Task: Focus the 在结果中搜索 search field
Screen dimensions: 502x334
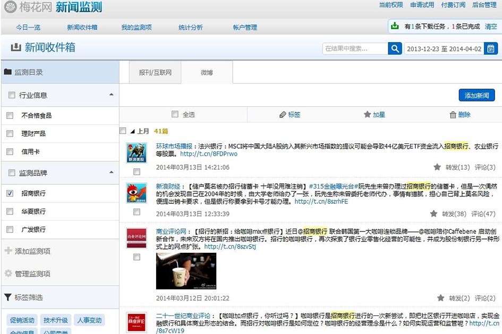Action: (x=355, y=49)
